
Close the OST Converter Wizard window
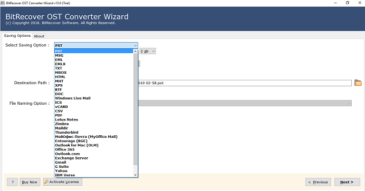(360, 3)
